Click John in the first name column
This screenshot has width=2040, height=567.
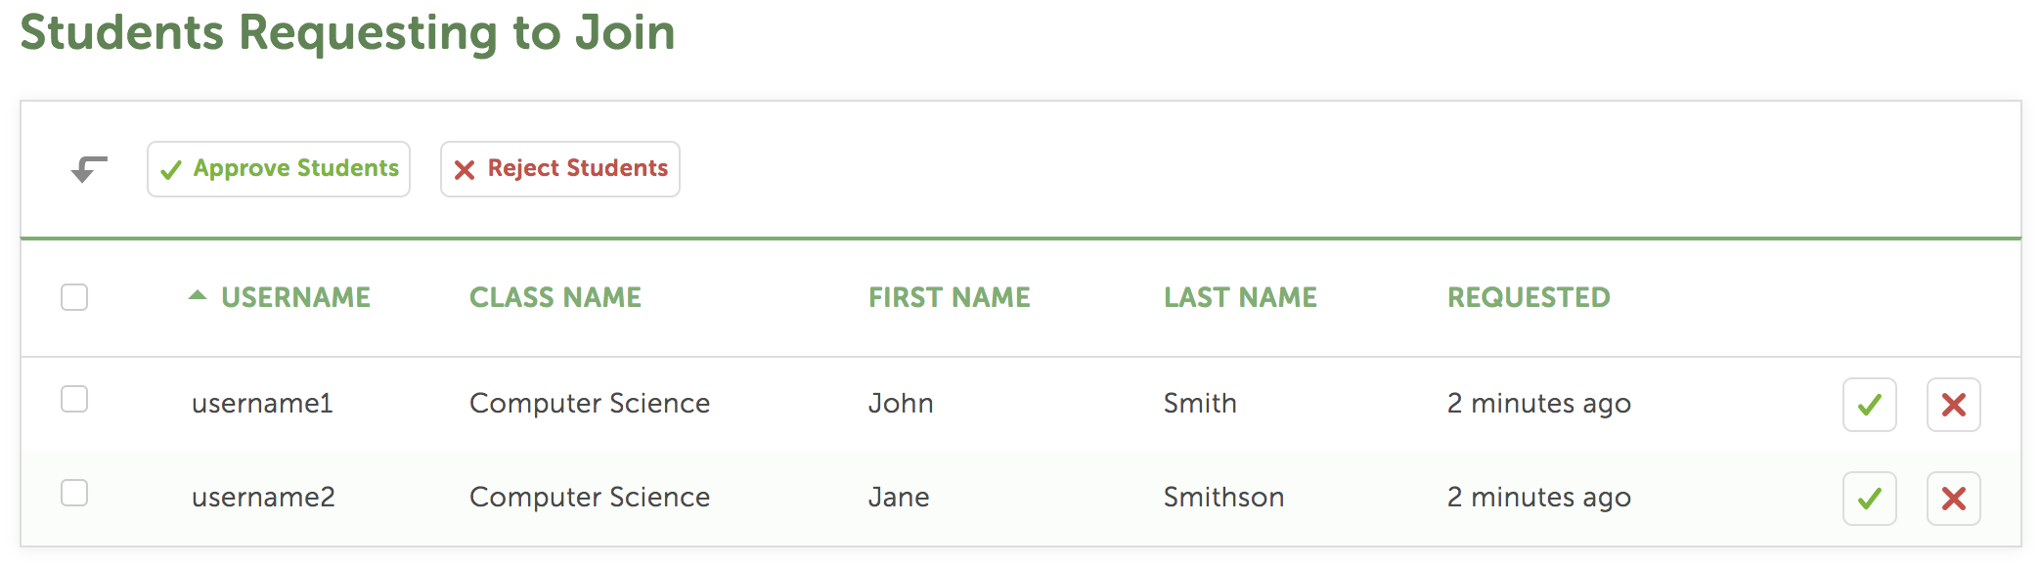901,403
